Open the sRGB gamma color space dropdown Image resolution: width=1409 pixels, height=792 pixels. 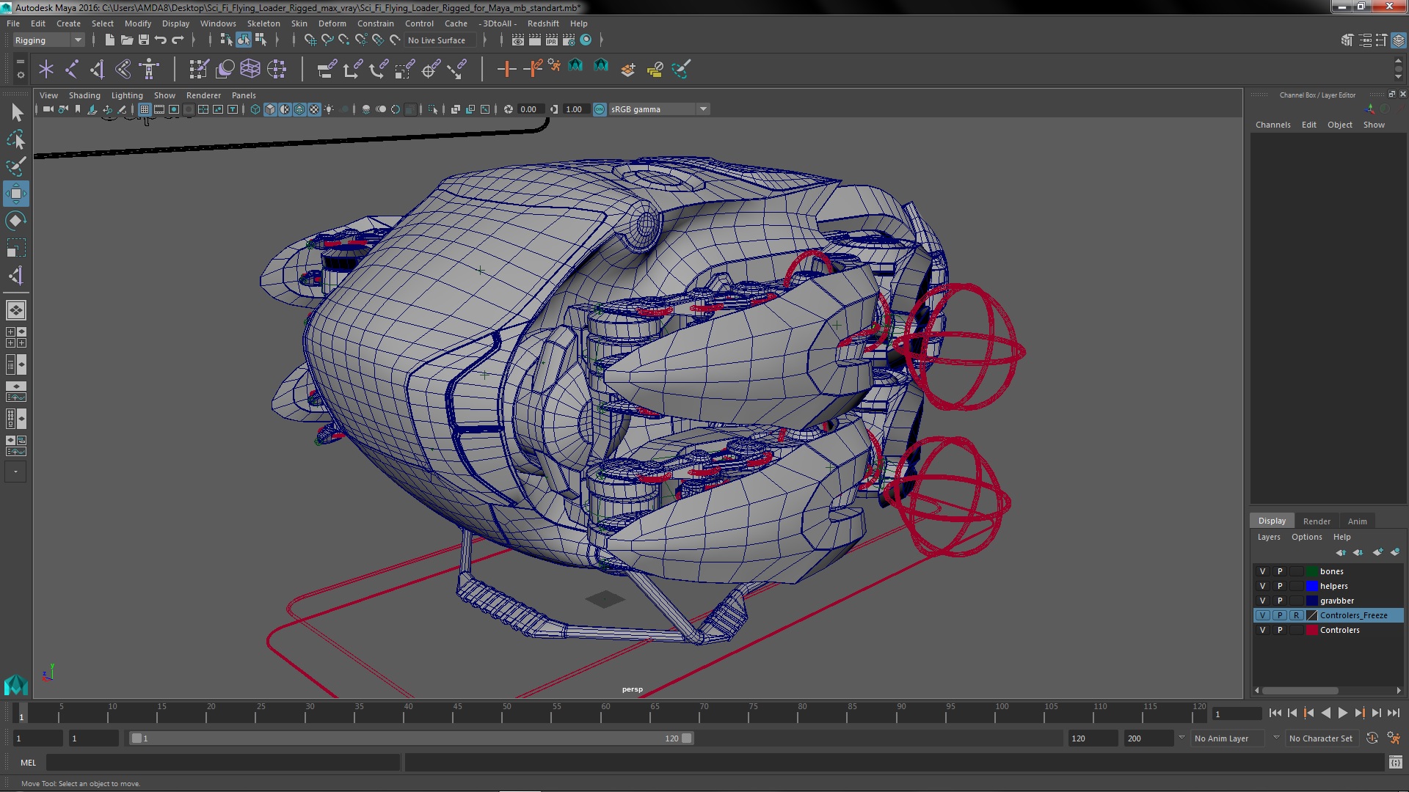pyautogui.click(x=659, y=109)
